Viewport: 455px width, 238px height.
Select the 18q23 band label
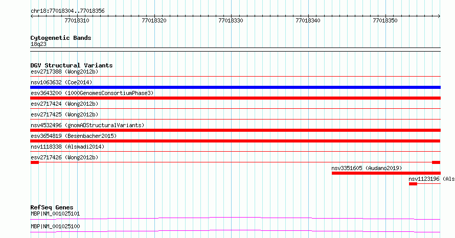pos(38,44)
